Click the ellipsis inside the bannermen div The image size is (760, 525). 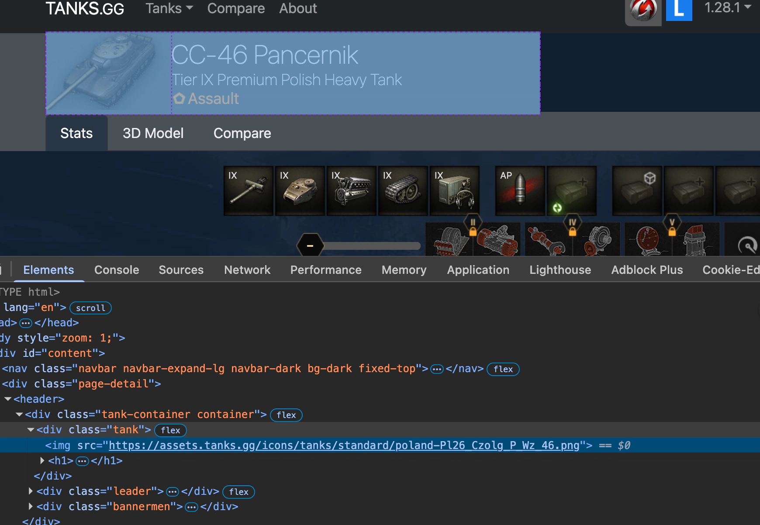(x=191, y=507)
